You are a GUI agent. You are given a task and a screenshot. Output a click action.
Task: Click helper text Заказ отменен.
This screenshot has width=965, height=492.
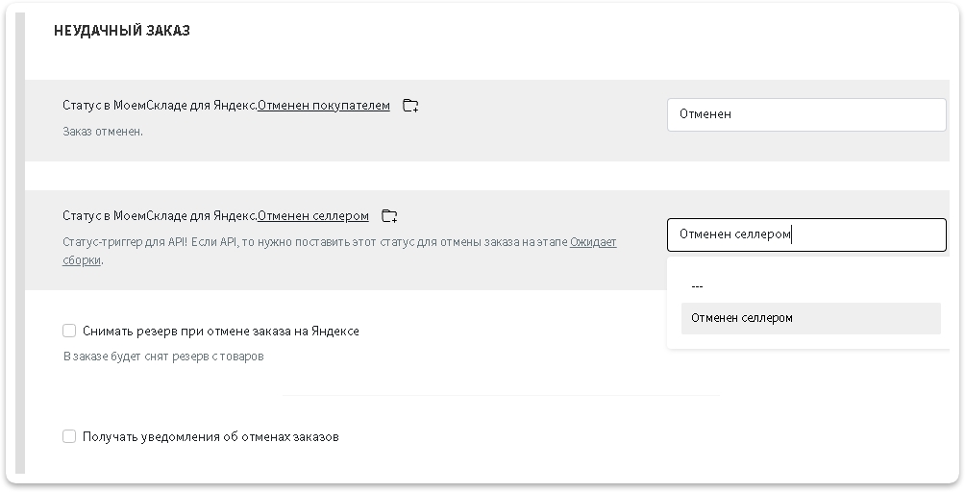pos(103,132)
